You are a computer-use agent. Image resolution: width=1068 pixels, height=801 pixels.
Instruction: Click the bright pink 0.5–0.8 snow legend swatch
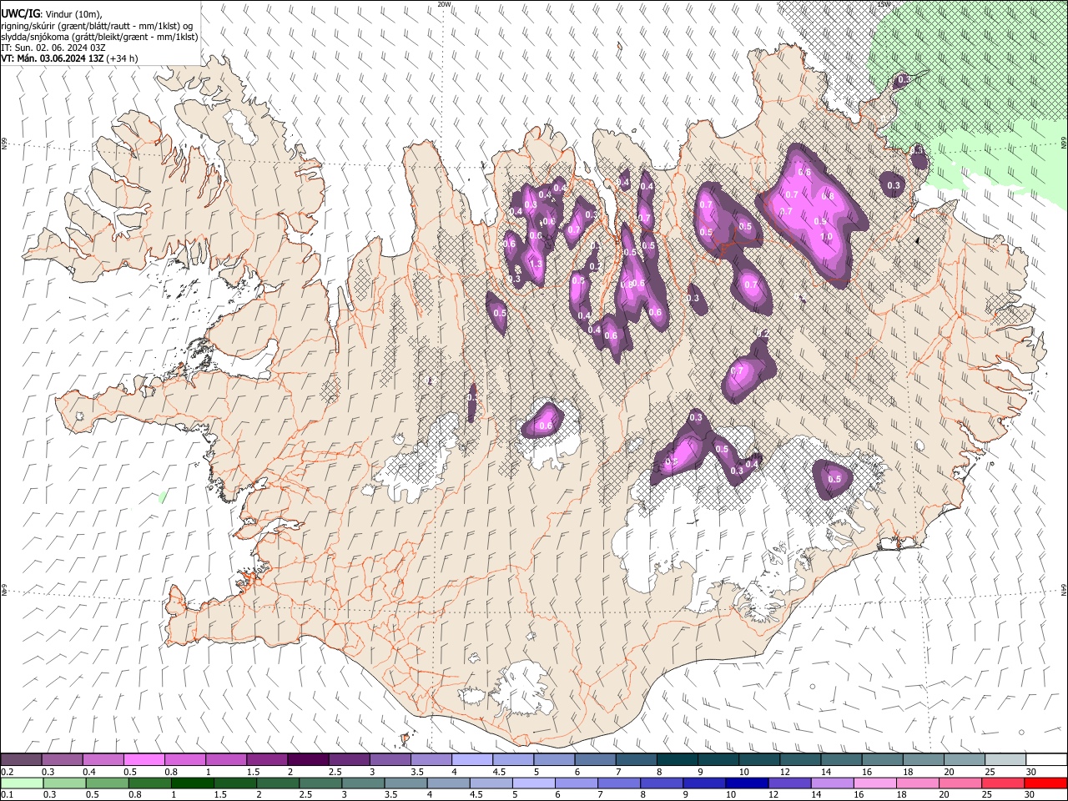(x=144, y=760)
